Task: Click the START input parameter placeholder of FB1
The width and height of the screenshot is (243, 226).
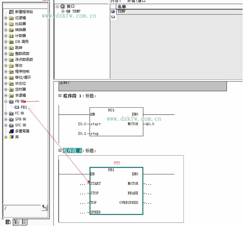Action: [x=83, y=183]
